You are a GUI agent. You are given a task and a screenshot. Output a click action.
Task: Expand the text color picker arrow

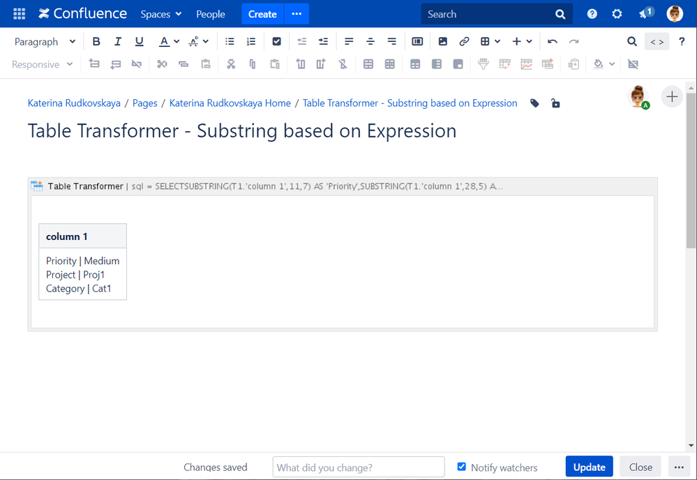point(177,41)
